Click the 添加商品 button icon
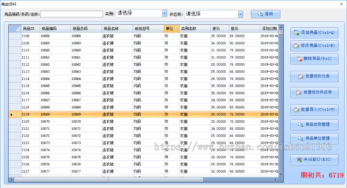Image resolution: width=347 pixels, height=188 pixels. click(x=296, y=33)
